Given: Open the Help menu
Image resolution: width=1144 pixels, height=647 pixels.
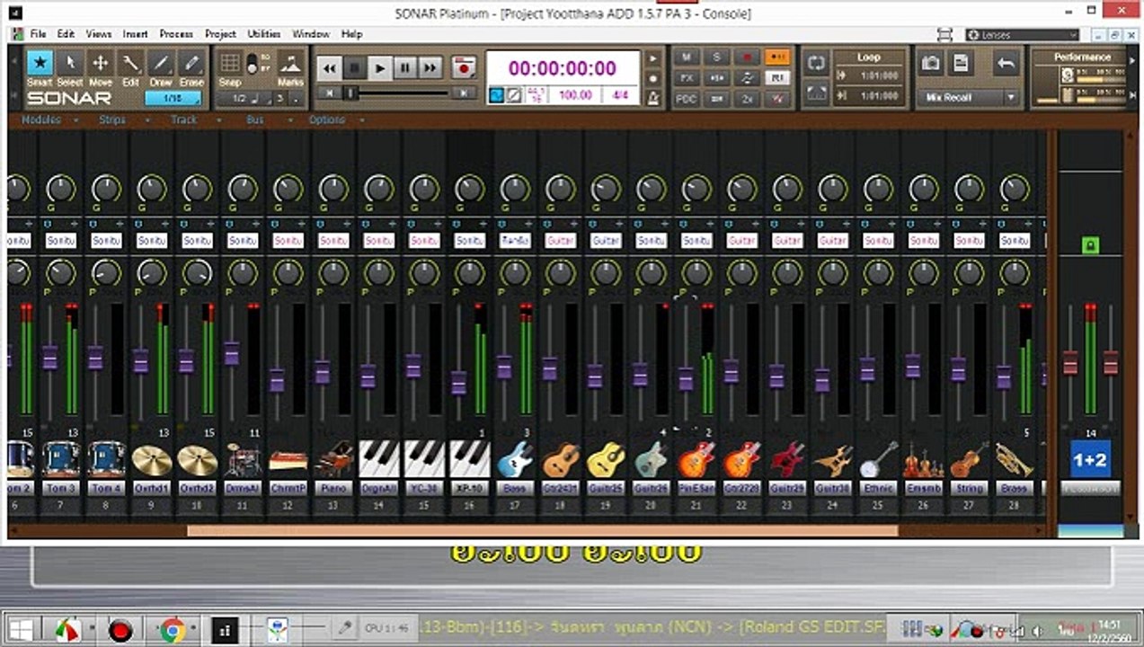Looking at the screenshot, I should 352,34.
